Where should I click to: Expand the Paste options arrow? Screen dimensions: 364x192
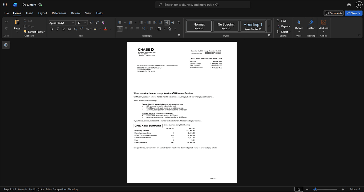[x=17, y=32]
